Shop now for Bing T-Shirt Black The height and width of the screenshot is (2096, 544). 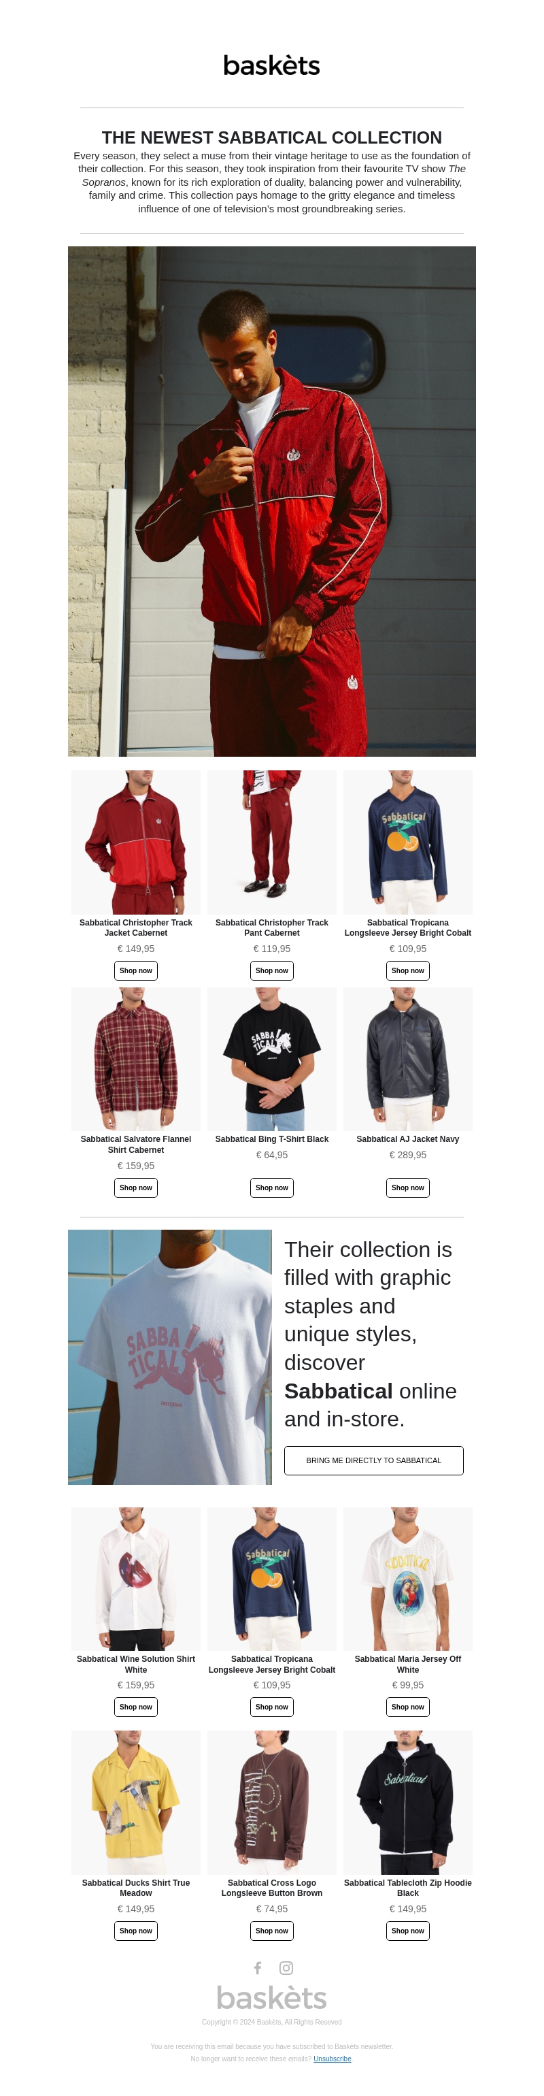(271, 1188)
